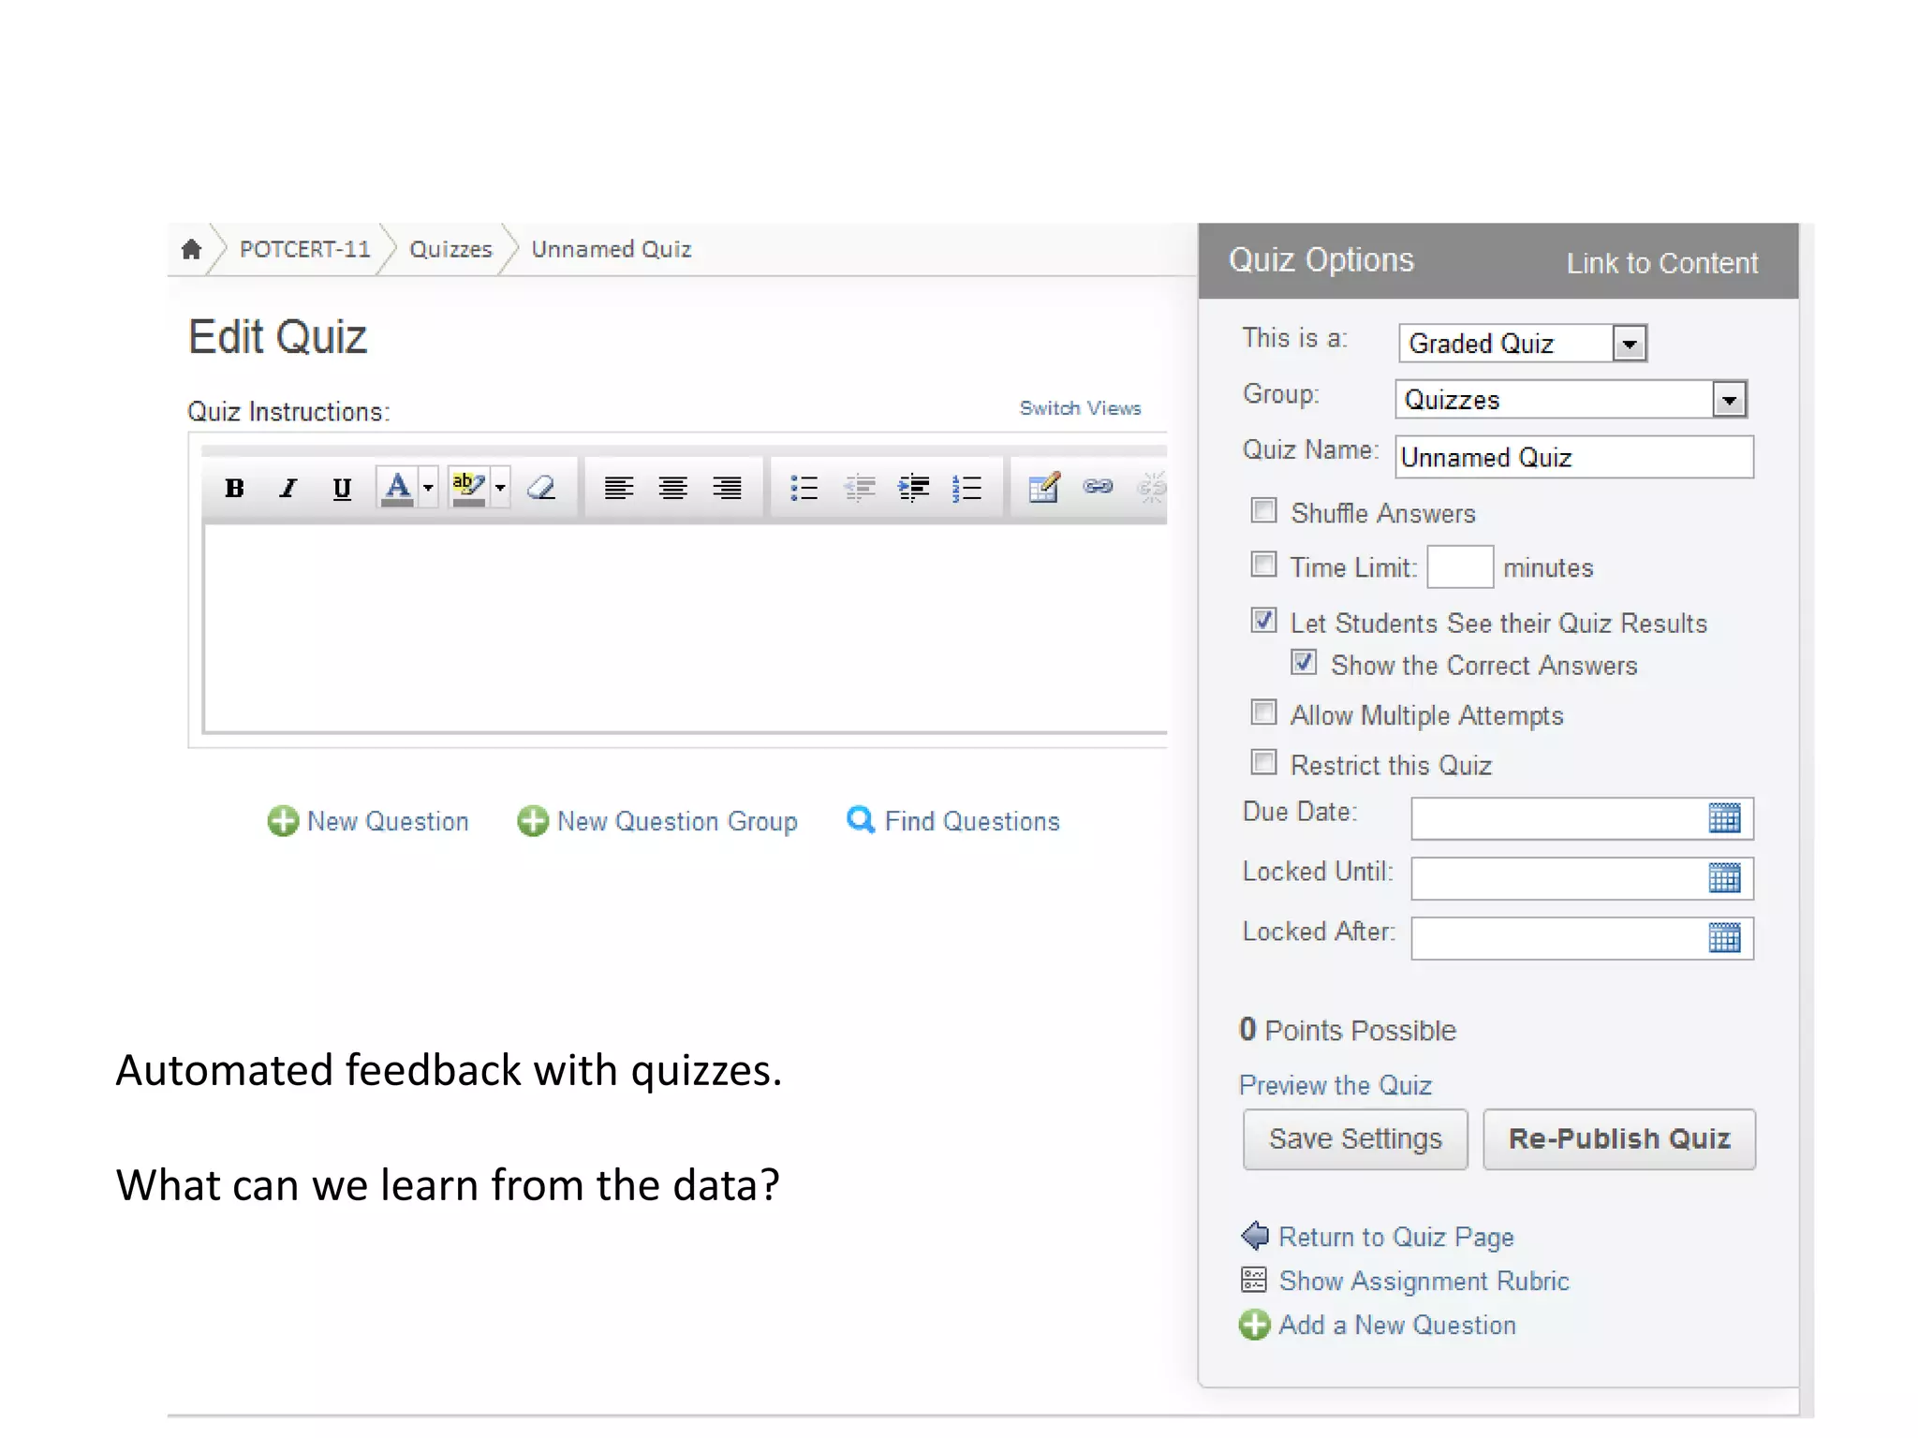Enable Shuffle Answers checkbox

(1264, 510)
